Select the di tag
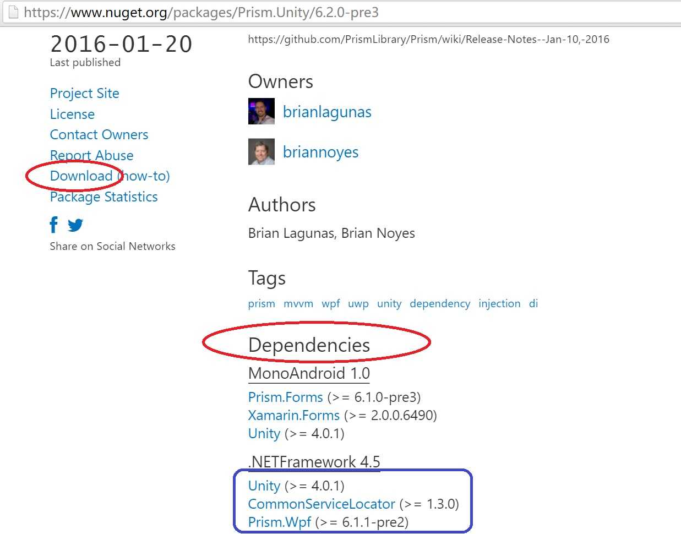Screen dimensions: 681x534 point(533,303)
